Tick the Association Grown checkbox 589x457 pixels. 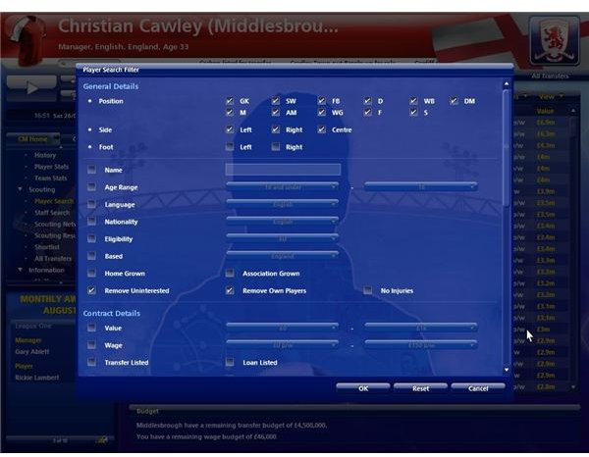[x=230, y=274]
